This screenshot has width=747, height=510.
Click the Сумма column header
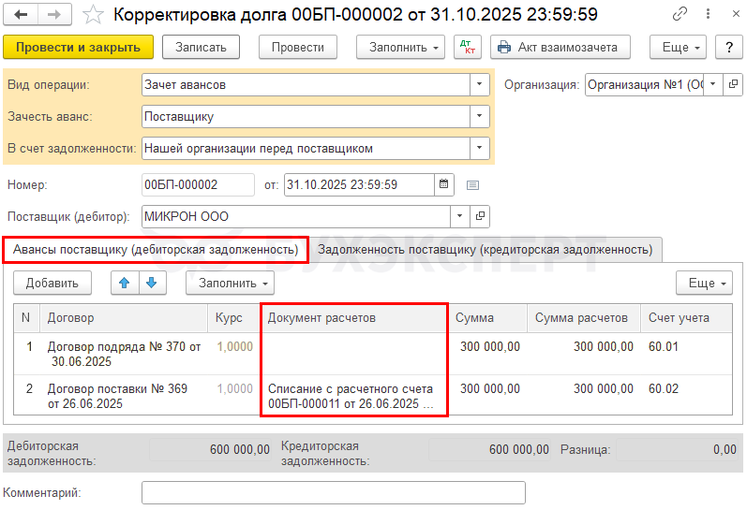(x=487, y=318)
